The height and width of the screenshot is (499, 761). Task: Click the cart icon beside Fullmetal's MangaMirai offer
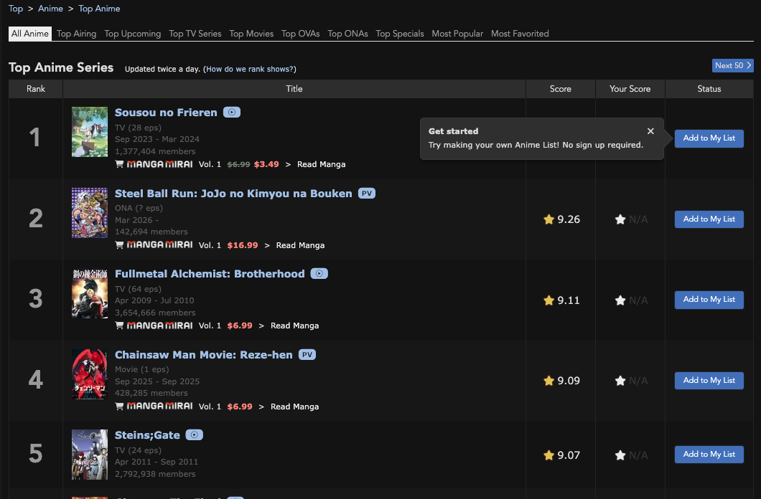click(119, 325)
